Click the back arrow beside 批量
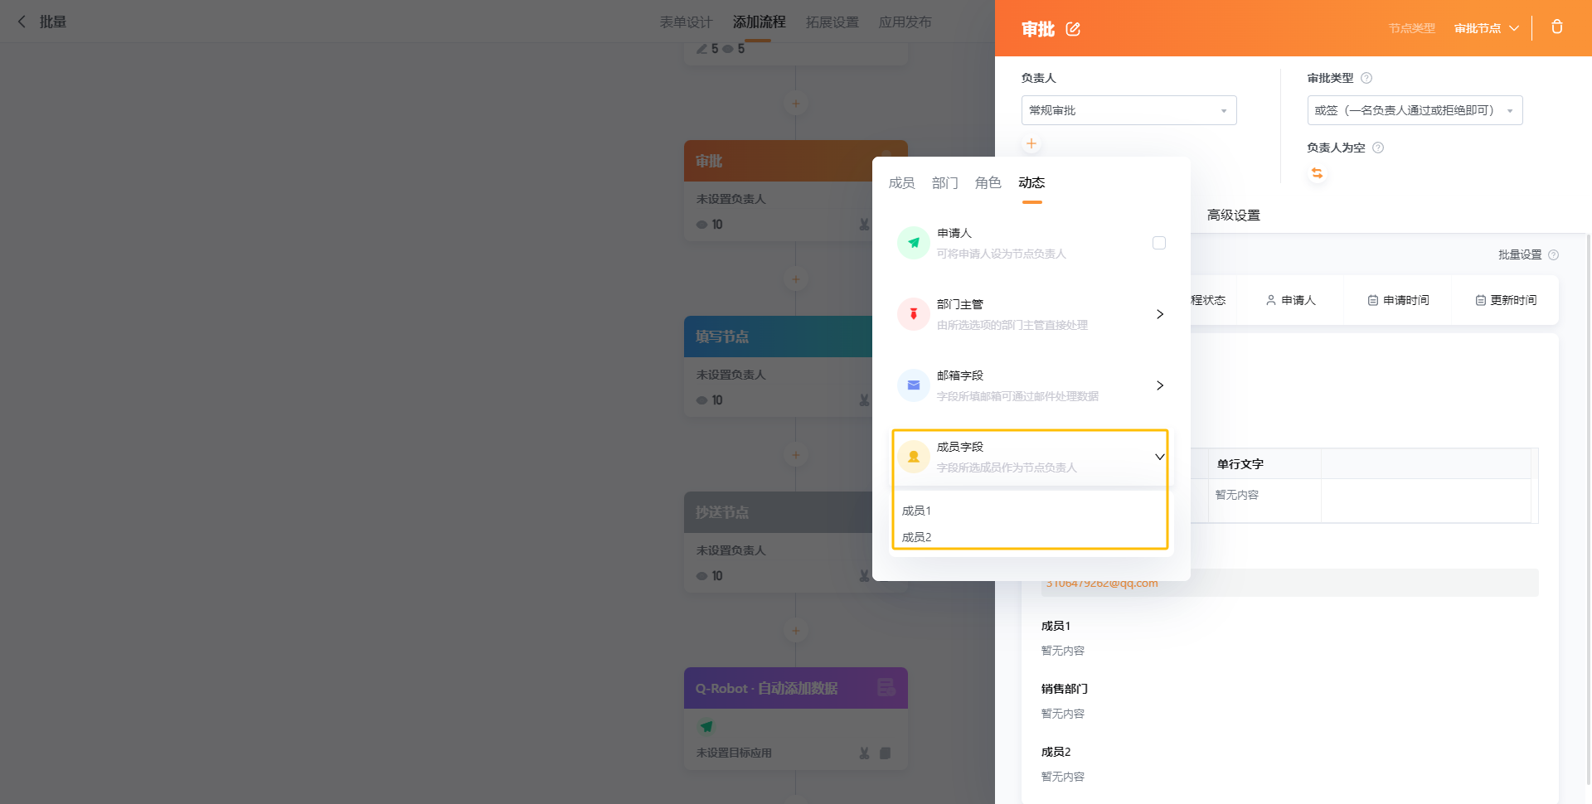 pos(22,22)
